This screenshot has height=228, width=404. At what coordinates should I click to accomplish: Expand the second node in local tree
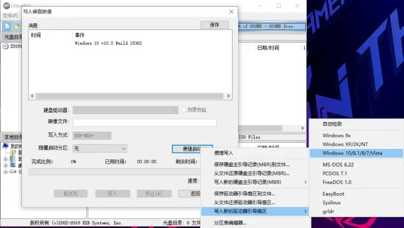pos(6,159)
